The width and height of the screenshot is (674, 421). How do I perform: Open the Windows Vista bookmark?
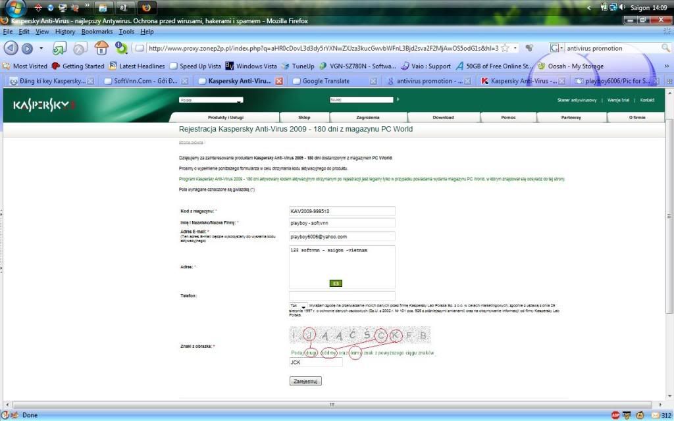pos(251,66)
